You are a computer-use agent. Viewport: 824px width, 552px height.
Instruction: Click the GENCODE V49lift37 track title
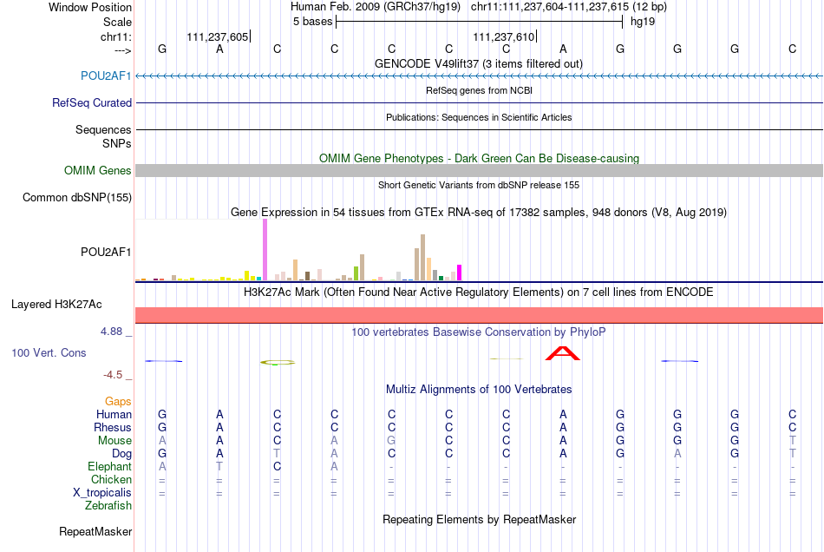478,63
